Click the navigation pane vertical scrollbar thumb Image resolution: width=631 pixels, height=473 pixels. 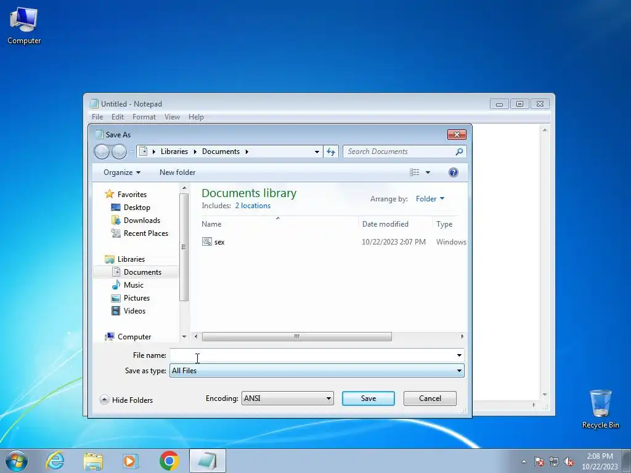184,247
